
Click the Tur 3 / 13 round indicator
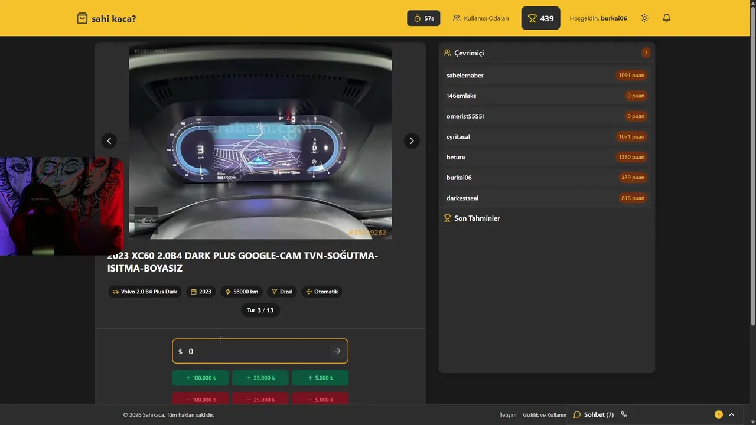260,310
